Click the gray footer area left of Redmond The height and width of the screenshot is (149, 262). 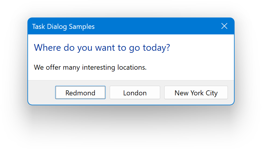41,93
